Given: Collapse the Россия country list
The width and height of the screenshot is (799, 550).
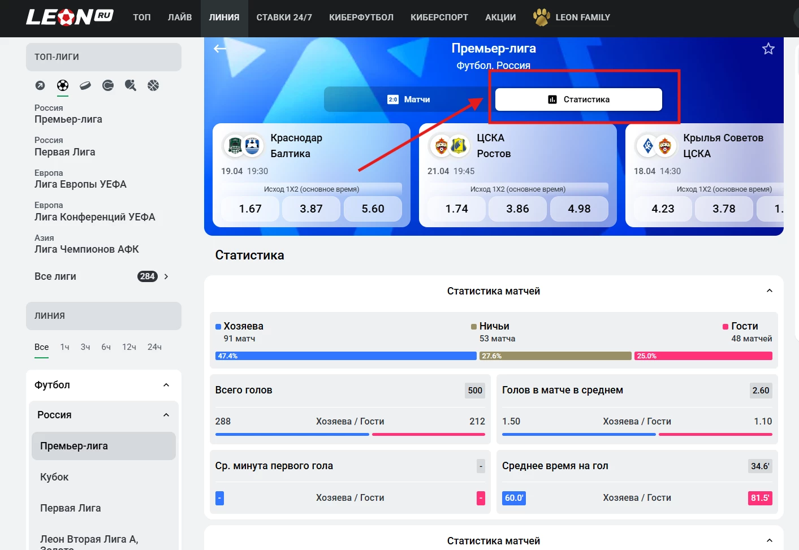Looking at the screenshot, I should click(x=166, y=415).
